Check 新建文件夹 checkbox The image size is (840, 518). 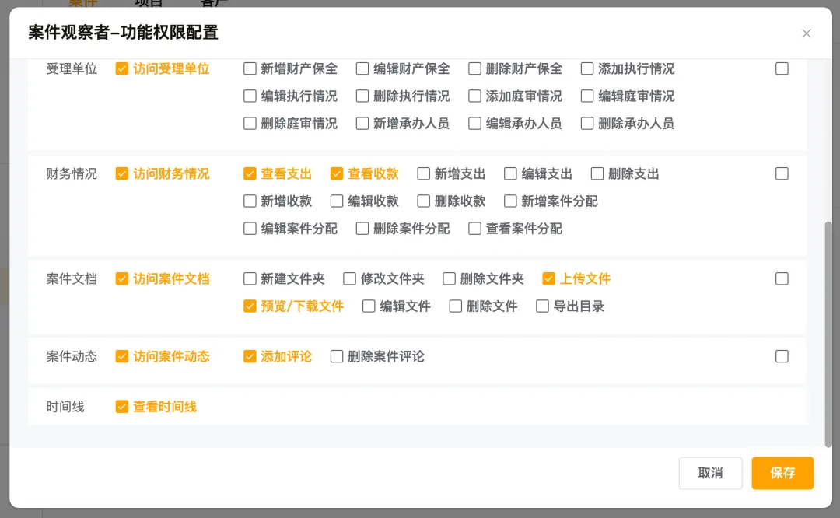250,278
